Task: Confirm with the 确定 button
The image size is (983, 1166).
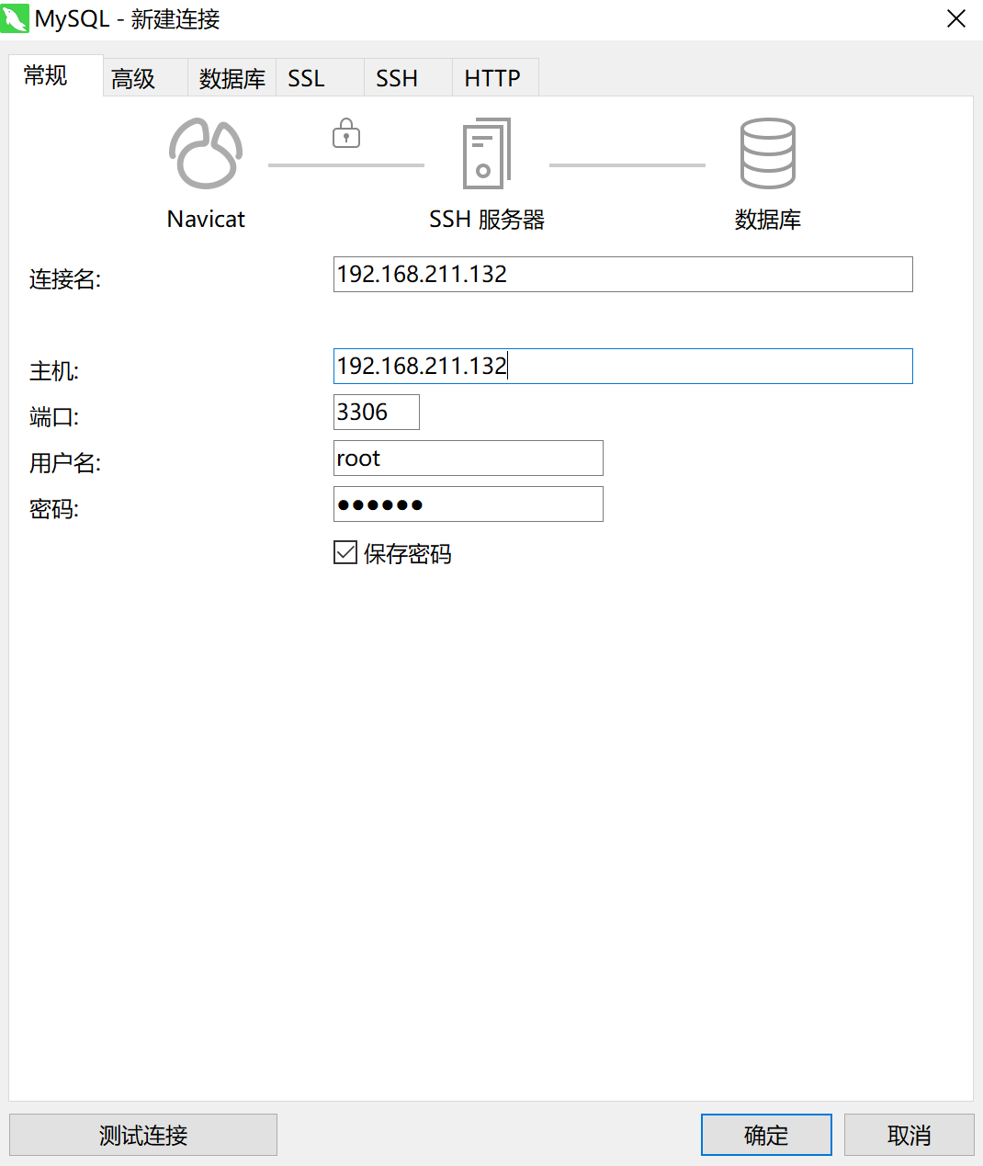Action: [x=766, y=1135]
